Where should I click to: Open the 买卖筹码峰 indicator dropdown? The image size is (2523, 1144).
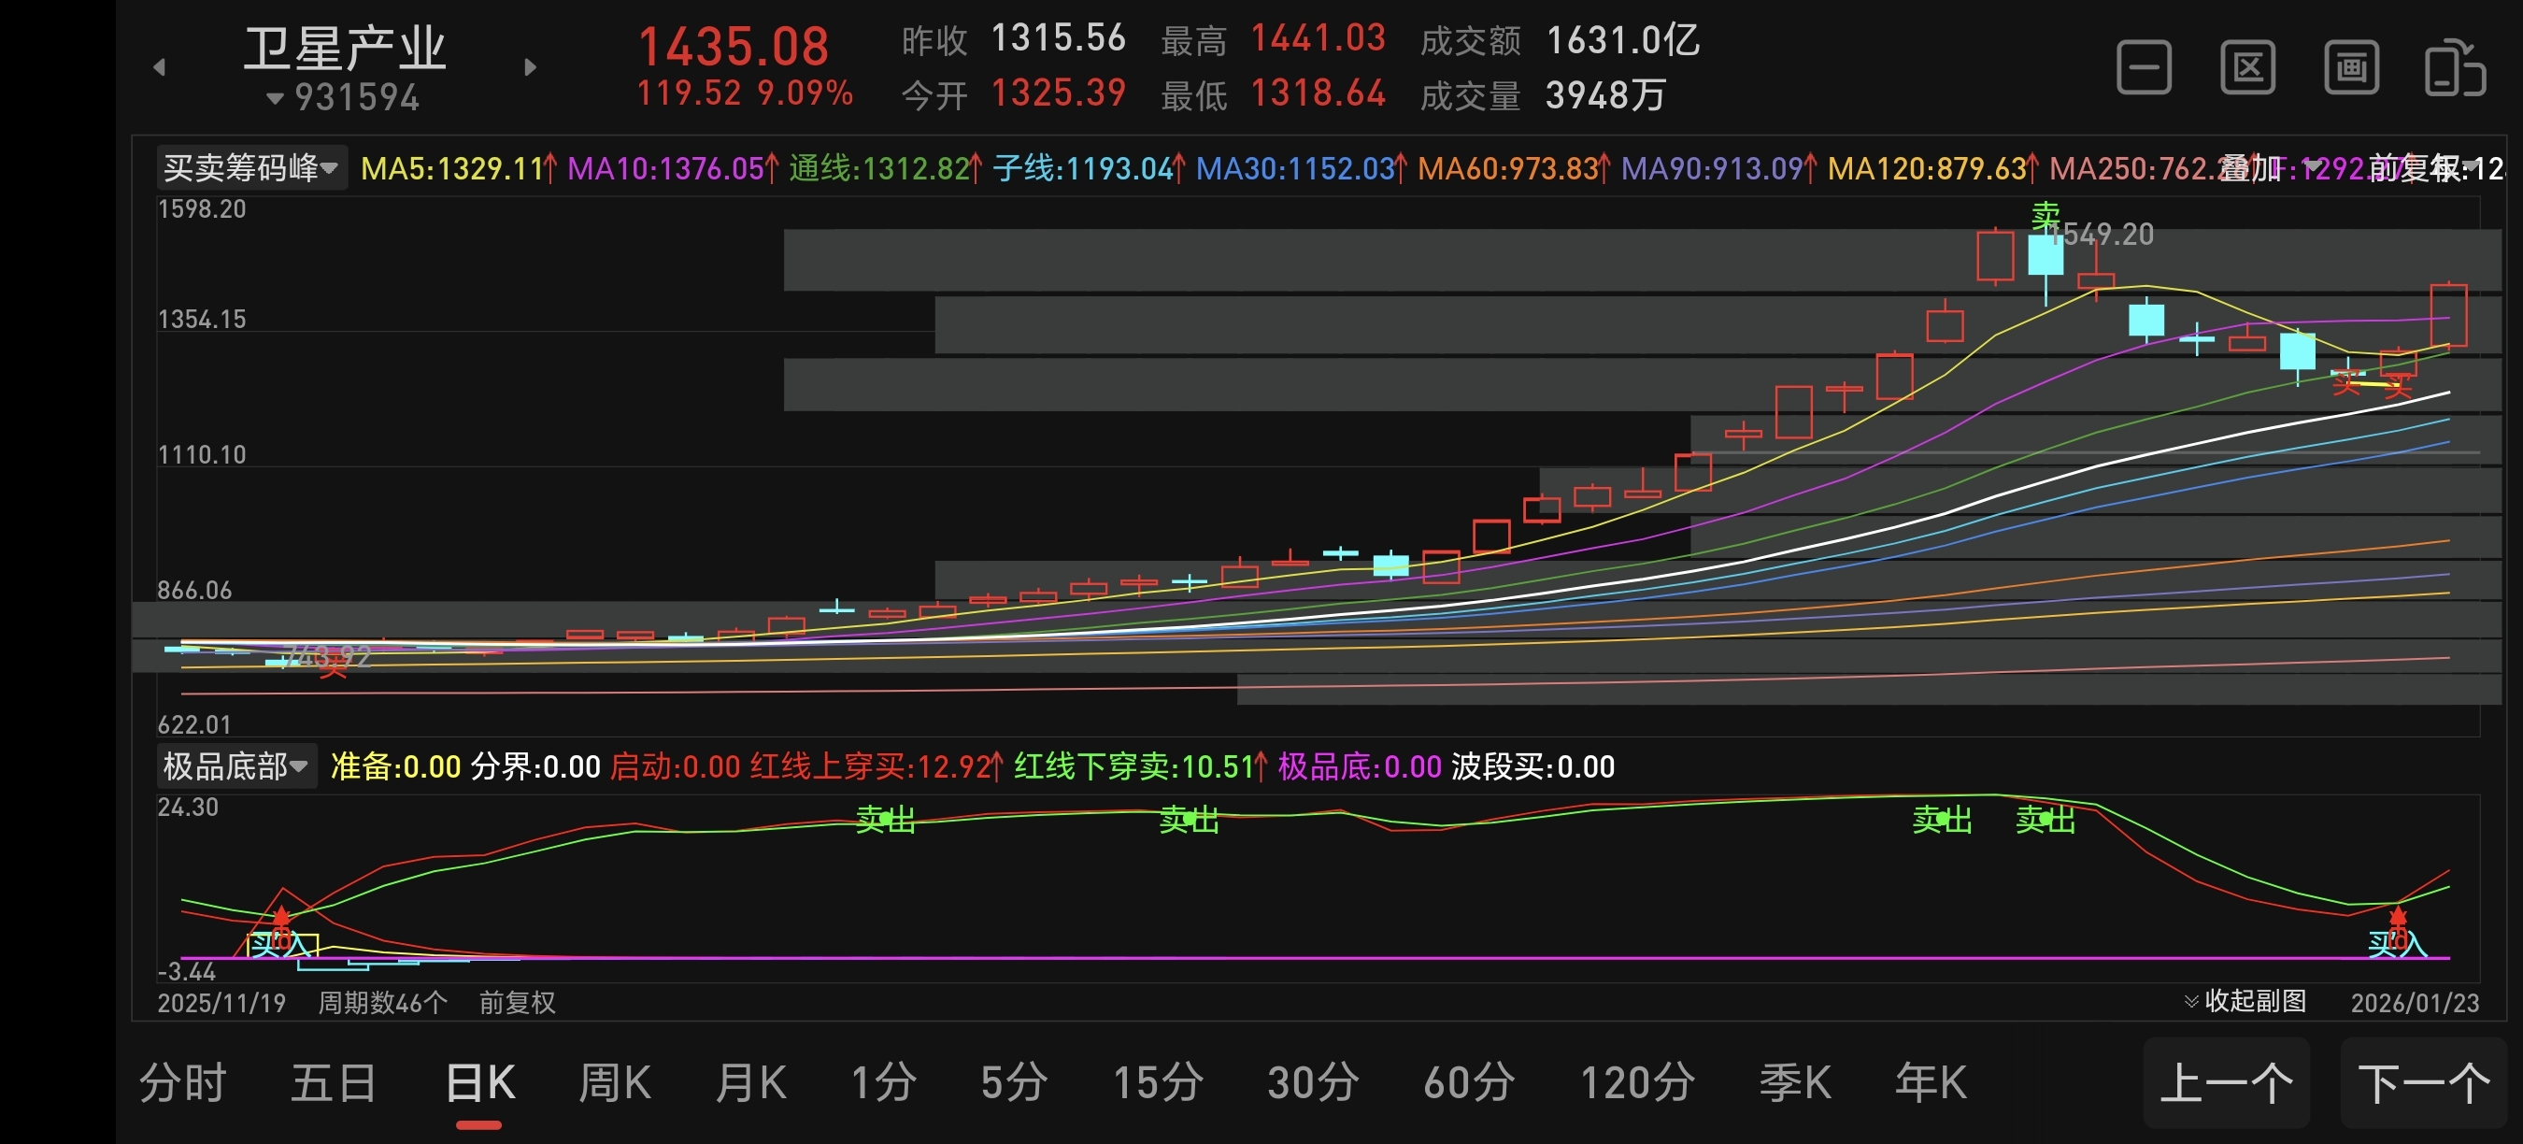pos(250,168)
